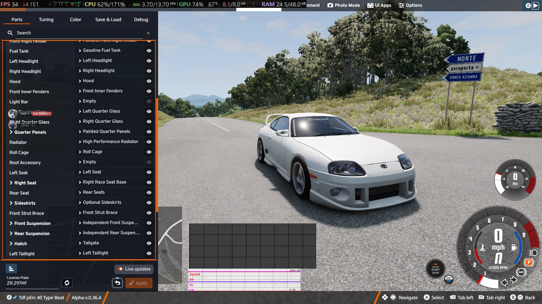The image size is (542, 304).
Task: Click the parts list layout icon
Action: point(11,269)
